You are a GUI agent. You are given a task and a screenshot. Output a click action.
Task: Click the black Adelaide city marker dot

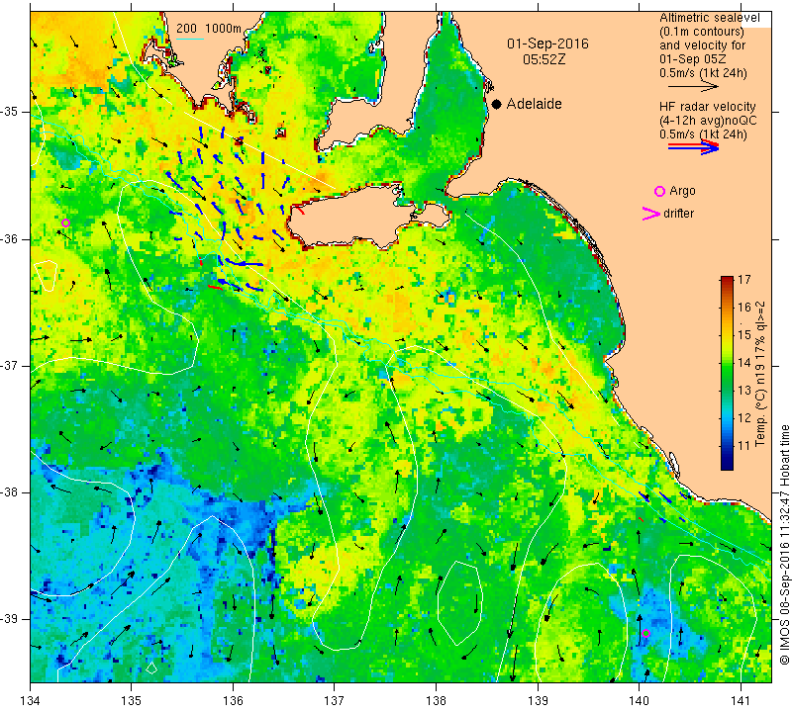click(497, 104)
